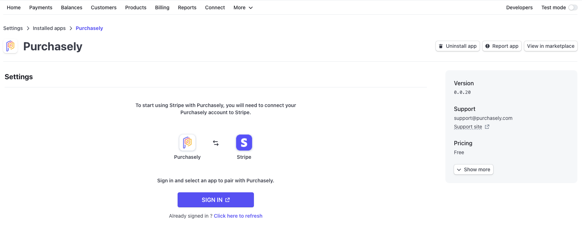Click the external link icon next to Support site
Viewport: 582px width, 238px height.
pos(487,127)
